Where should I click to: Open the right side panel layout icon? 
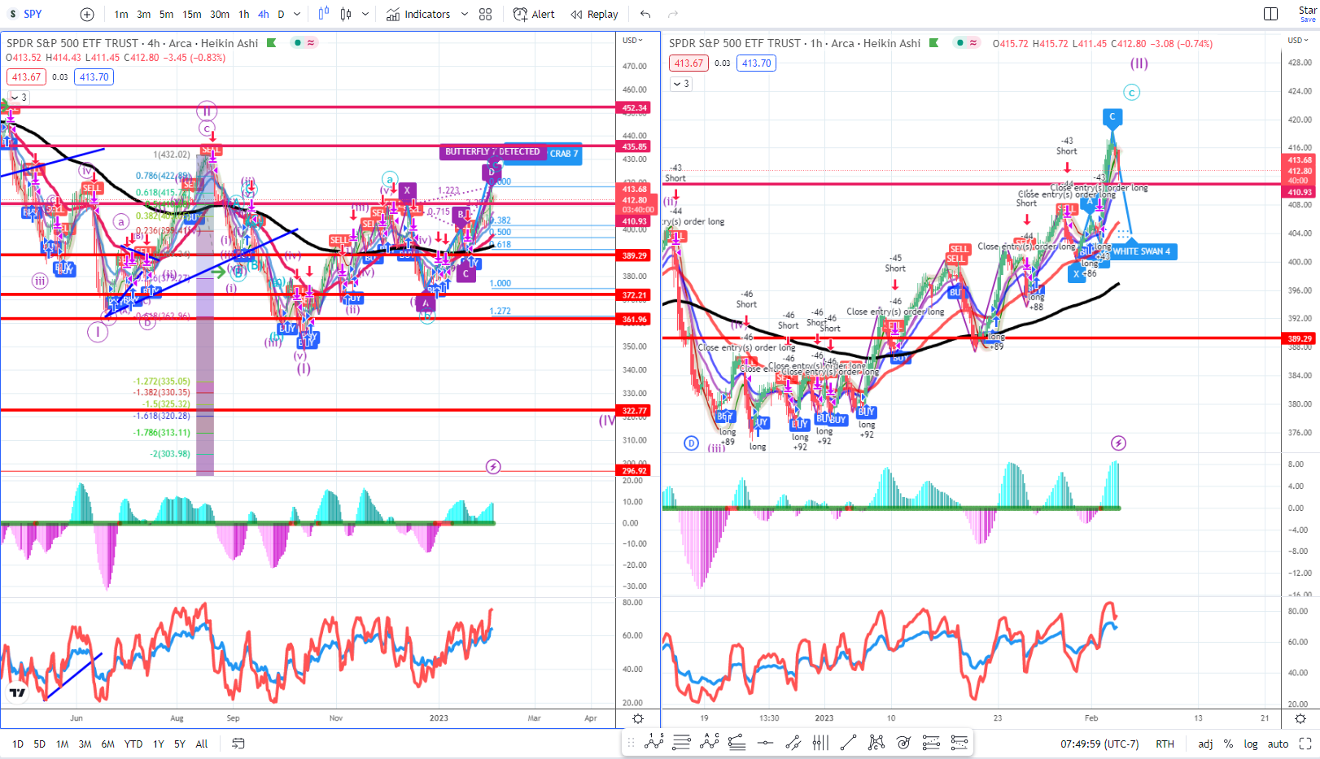pyautogui.click(x=1270, y=14)
